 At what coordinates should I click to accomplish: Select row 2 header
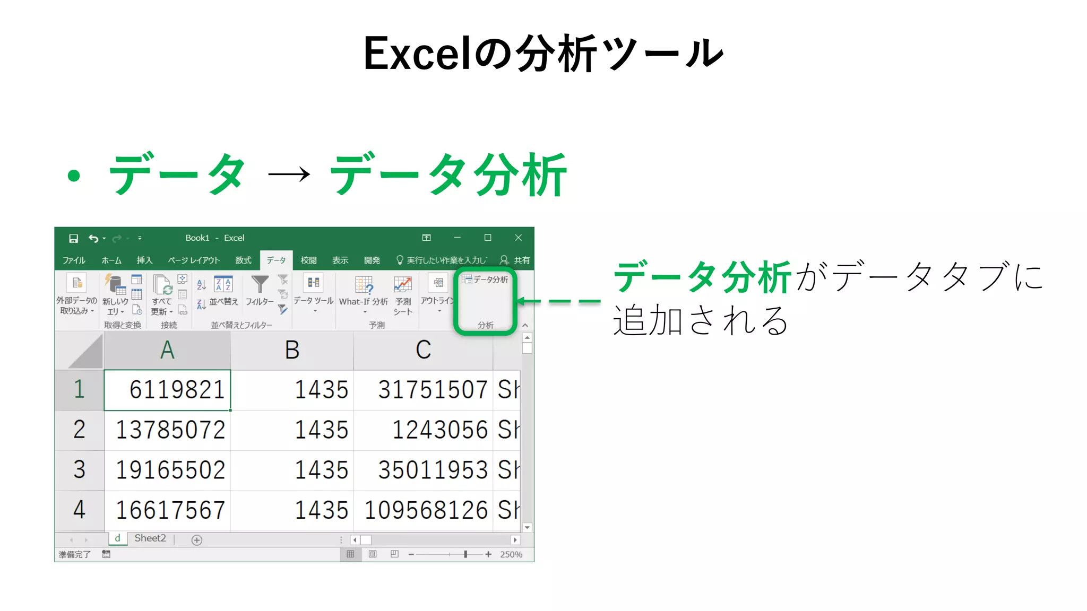(x=79, y=430)
